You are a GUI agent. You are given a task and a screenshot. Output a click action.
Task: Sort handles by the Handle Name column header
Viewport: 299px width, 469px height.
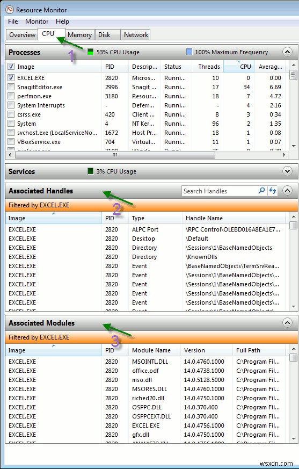coord(234,218)
